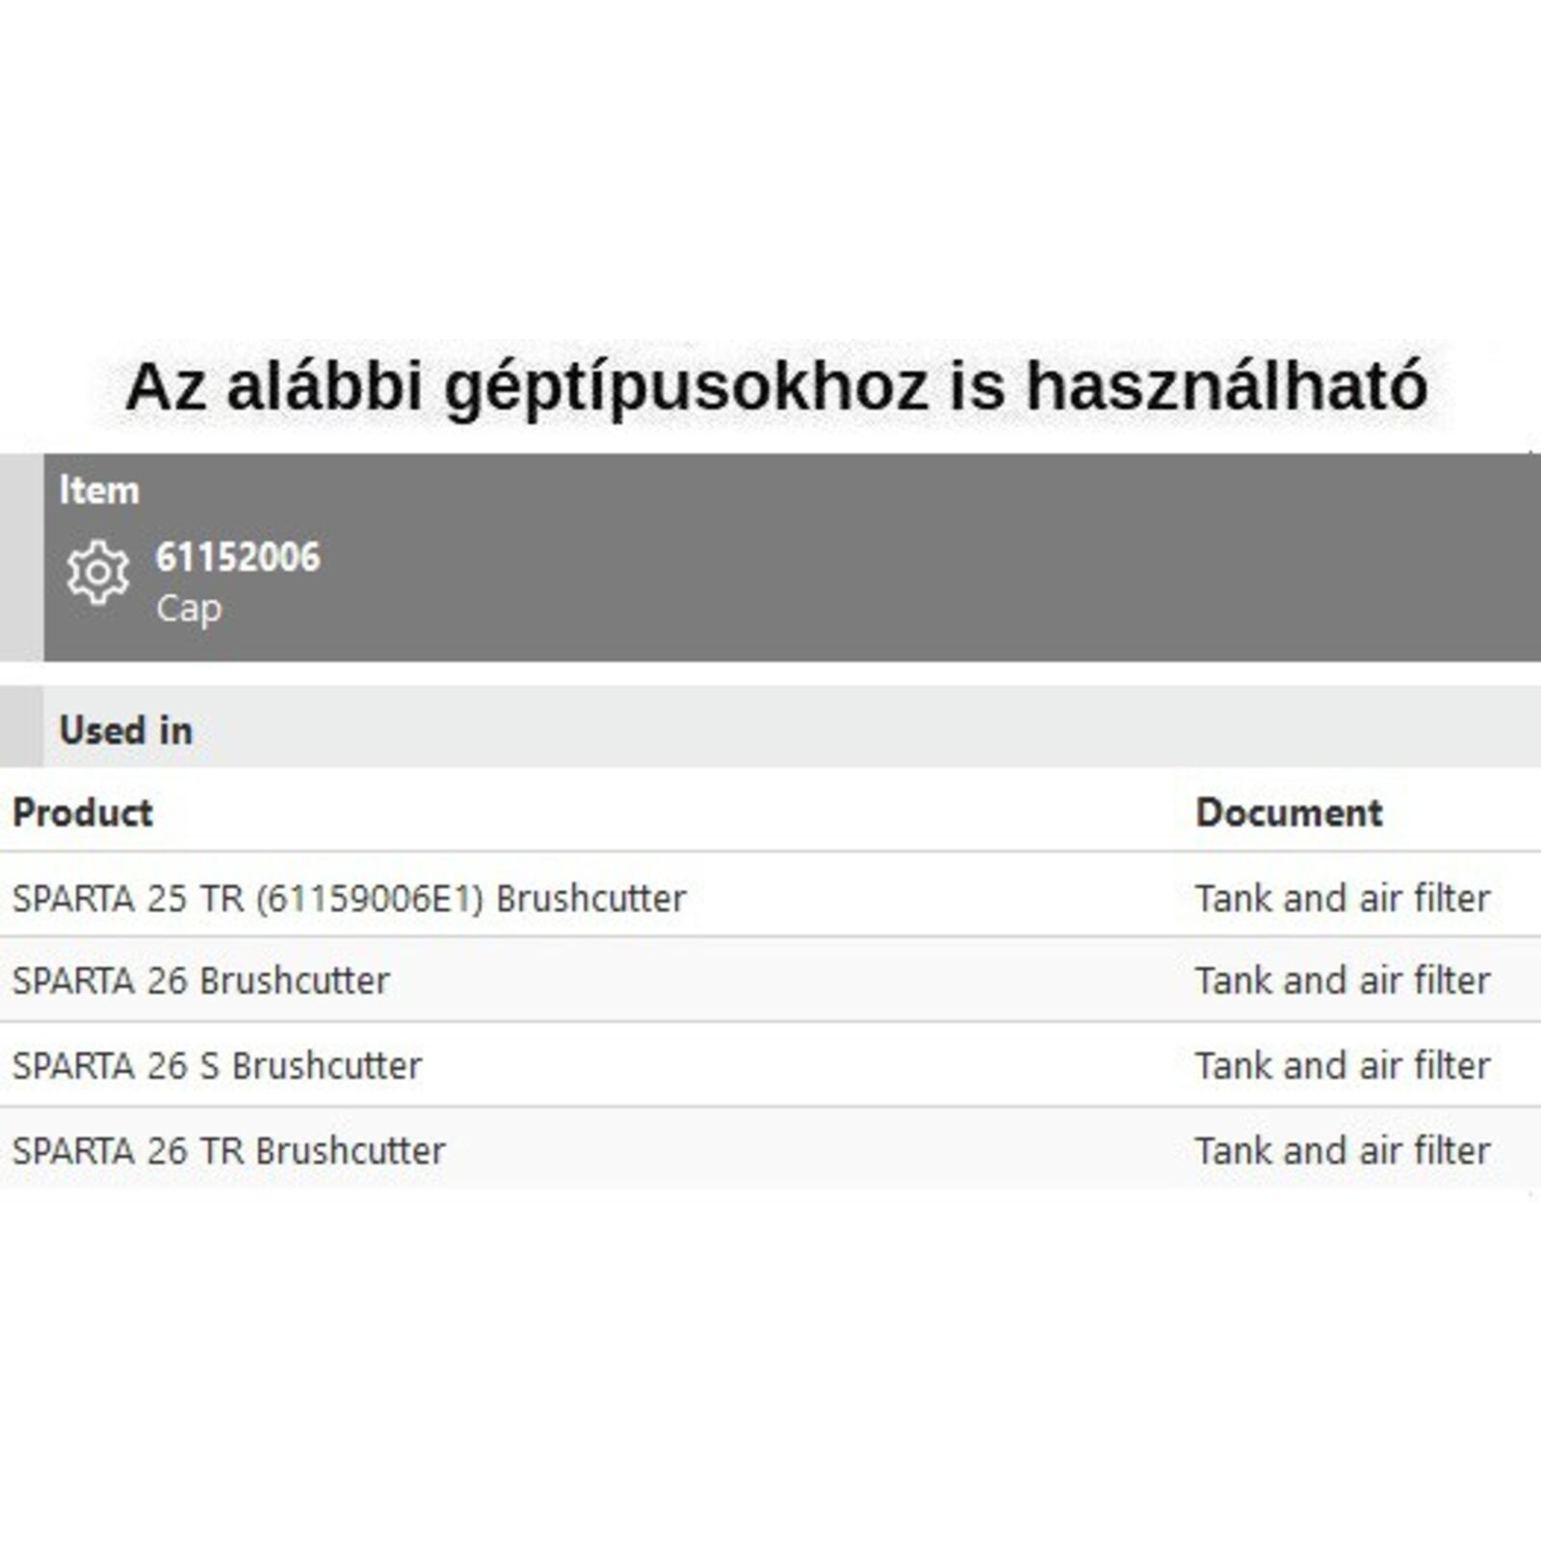Click the gray strip left of Used in
This screenshot has width=1541, height=1541.
pyautogui.click(x=21, y=727)
